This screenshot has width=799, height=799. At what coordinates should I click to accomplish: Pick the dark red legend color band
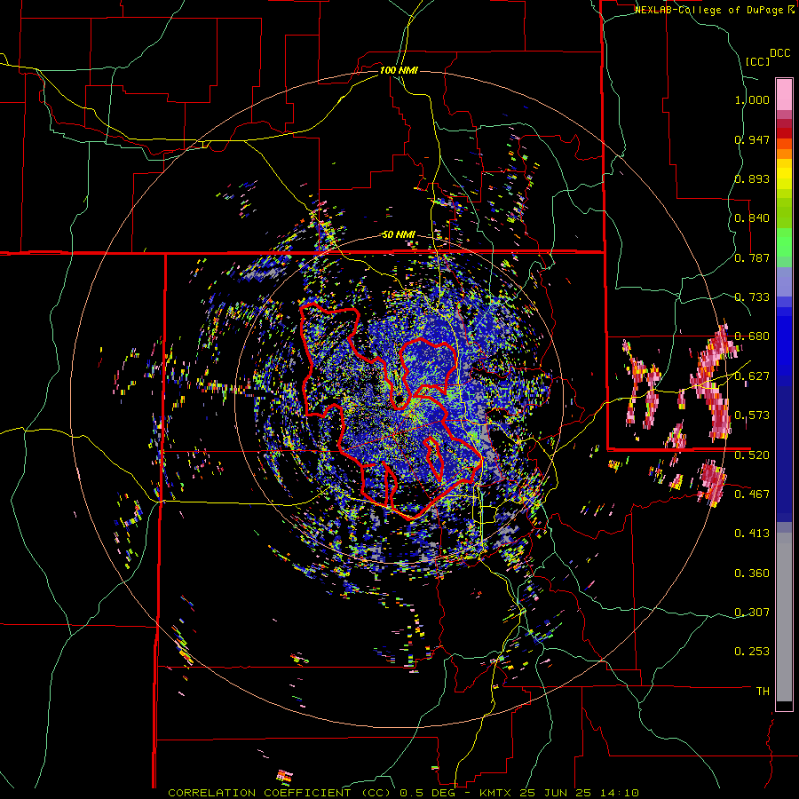coord(784,133)
